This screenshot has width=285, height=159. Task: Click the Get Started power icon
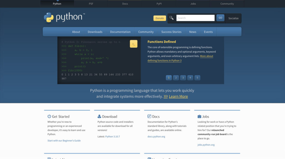pyautogui.click(x=49, y=116)
